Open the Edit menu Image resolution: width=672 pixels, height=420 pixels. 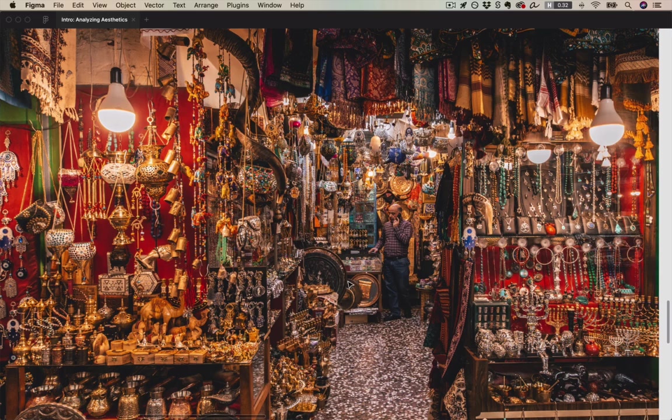[78, 5]
